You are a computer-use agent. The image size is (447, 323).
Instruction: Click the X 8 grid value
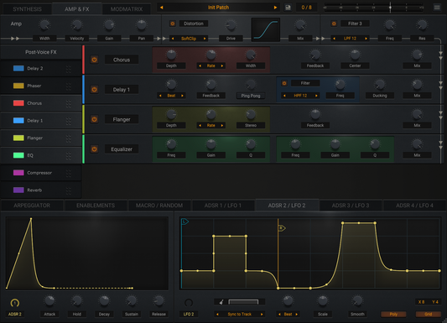tap(421, 302)
